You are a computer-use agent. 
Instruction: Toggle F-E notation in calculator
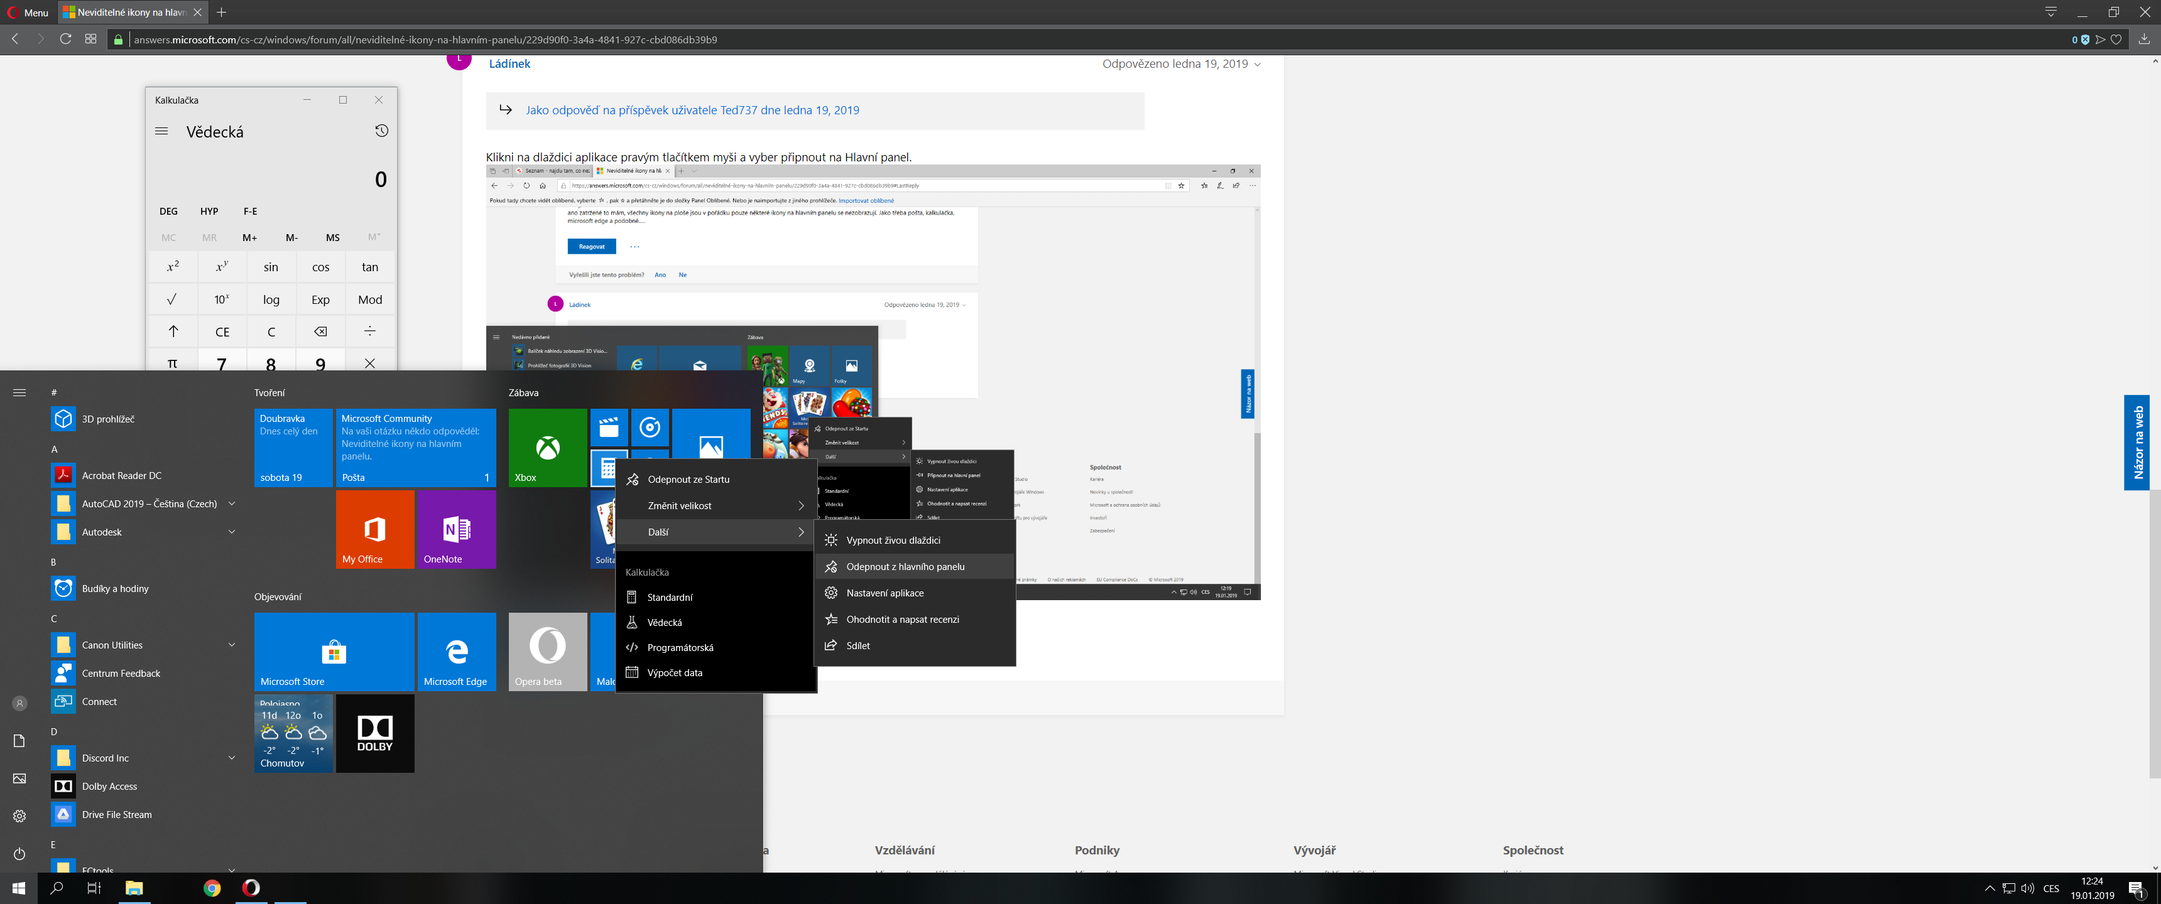tap(250, 212)
